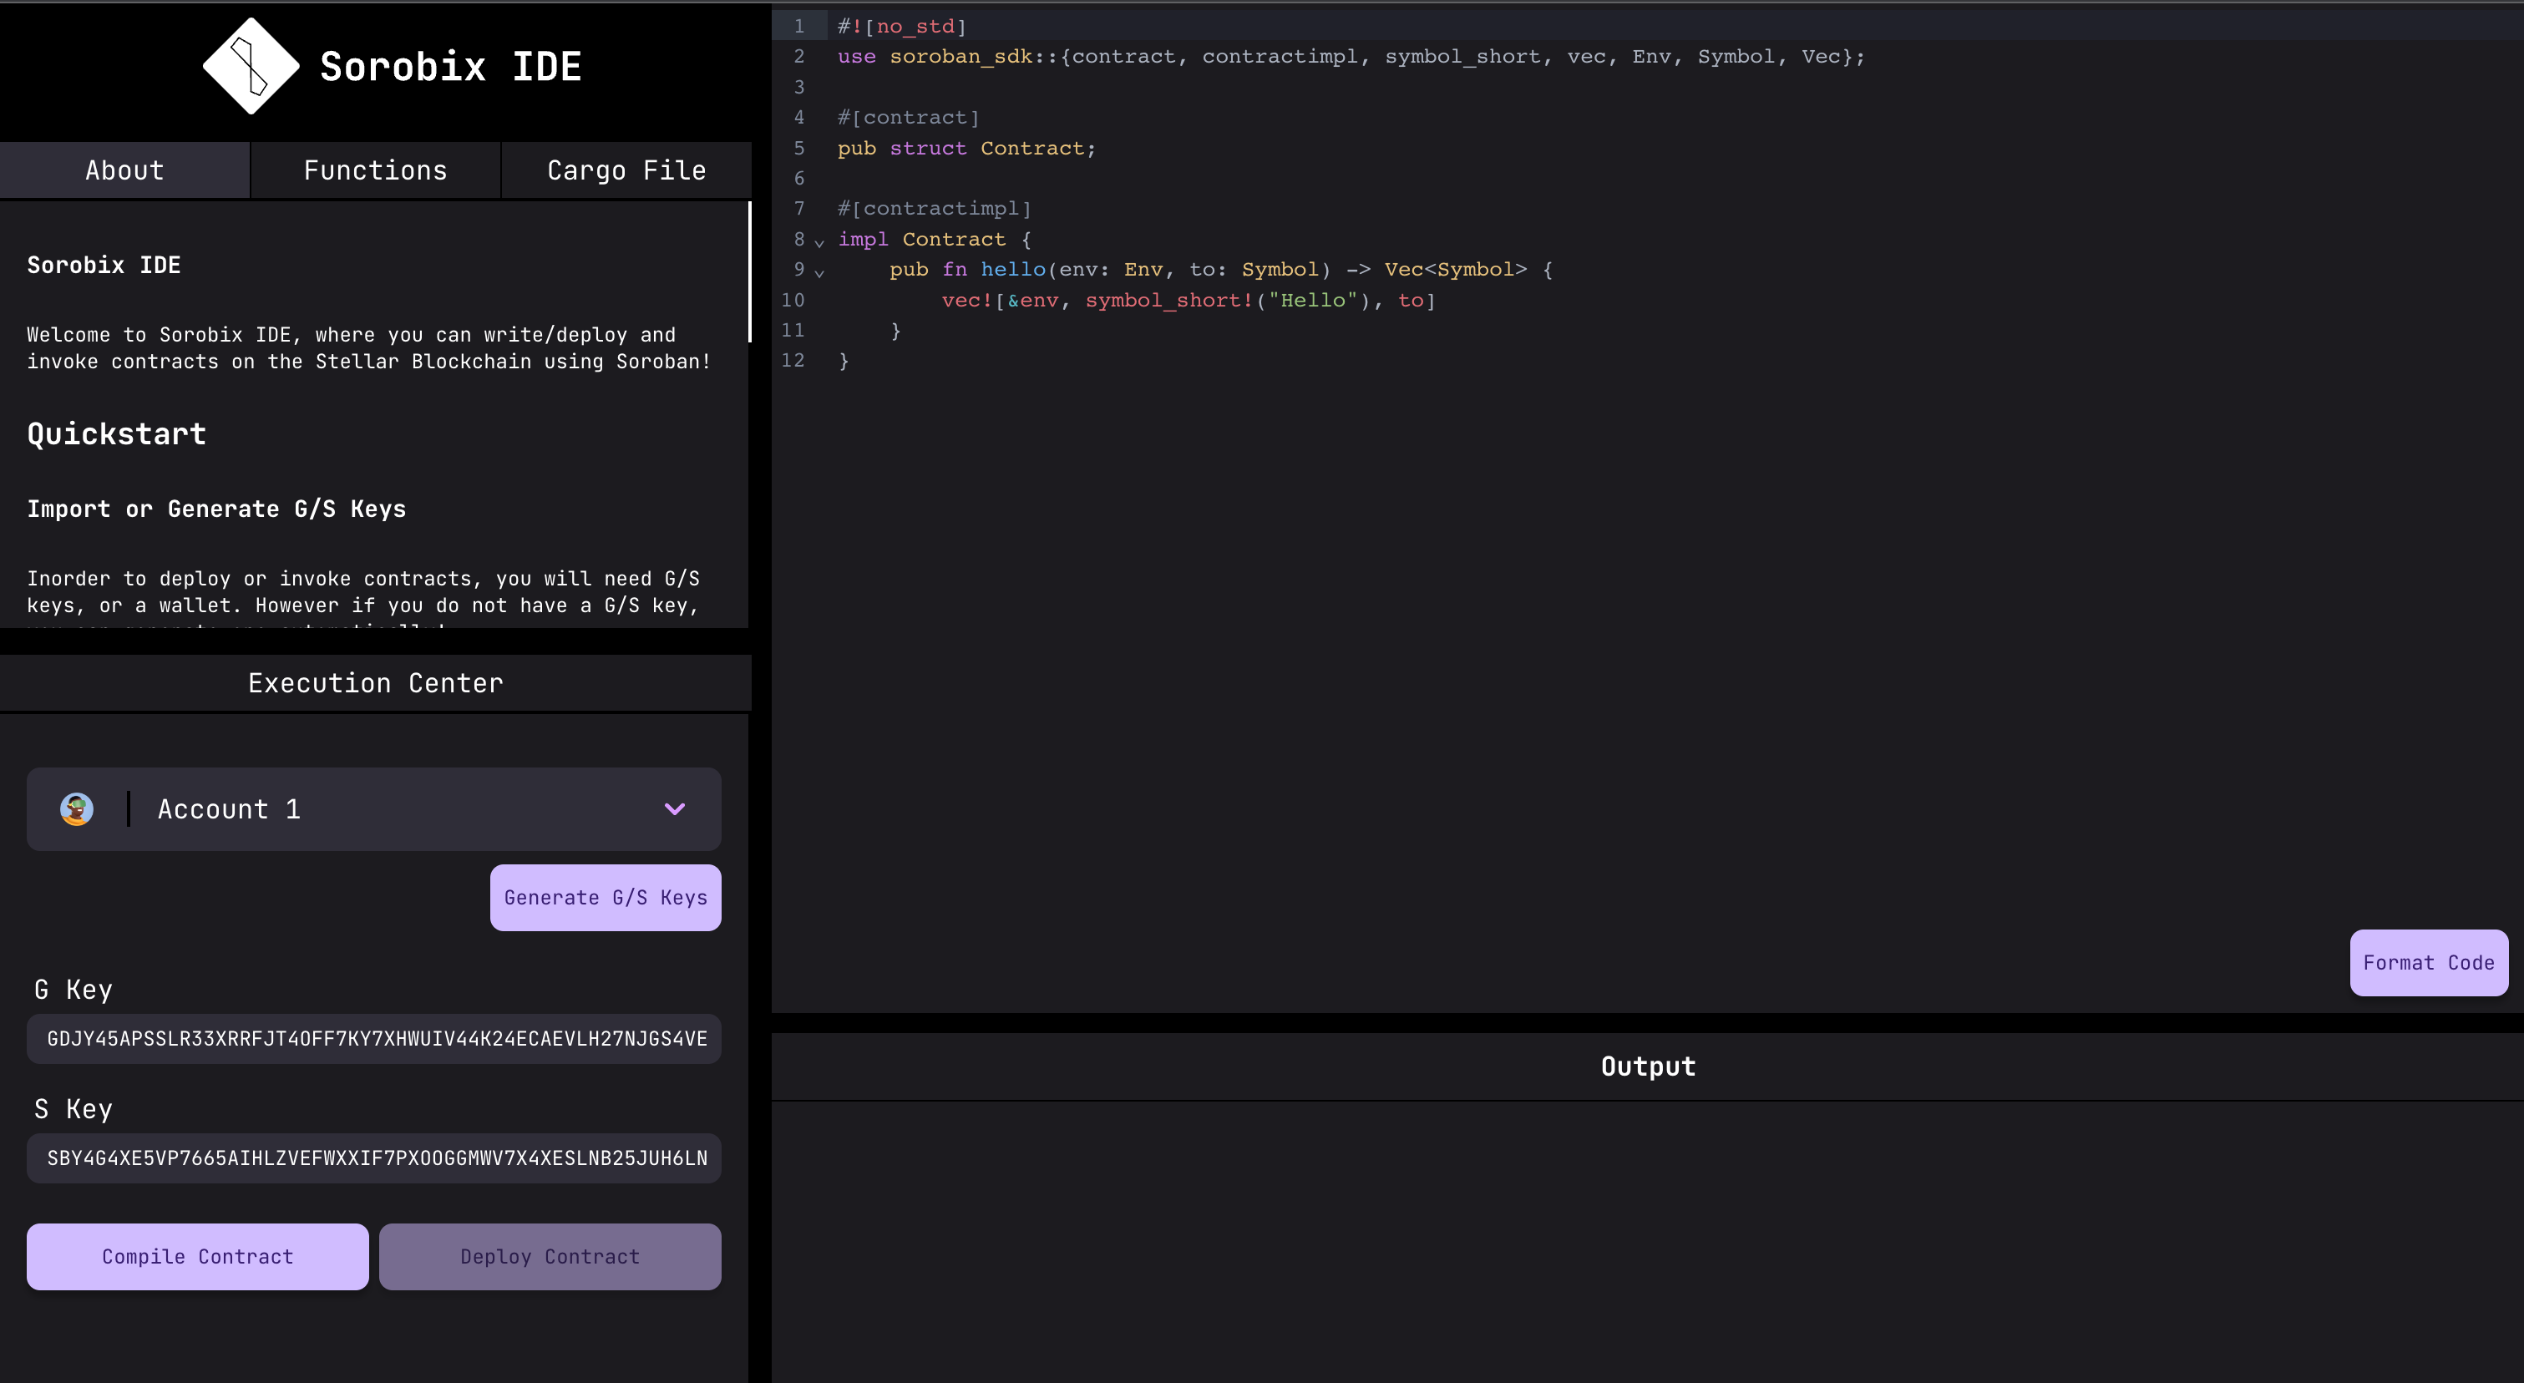Click the Format Code button
2524x1383 pixels.
(x=2427, y=963)
